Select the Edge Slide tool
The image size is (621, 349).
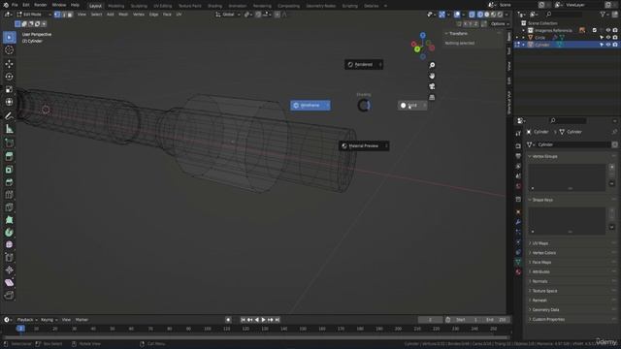[9, 258]
